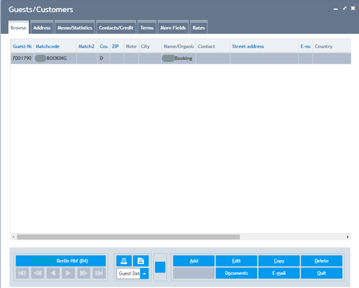Open the Memo/Statistics tab
The height and width of the screenshot is (288, 359).
coord(74,27)
